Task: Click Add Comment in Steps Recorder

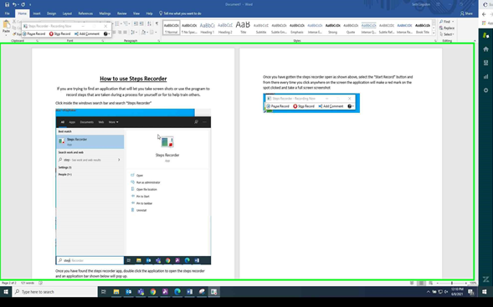Action: click(87, 33)
